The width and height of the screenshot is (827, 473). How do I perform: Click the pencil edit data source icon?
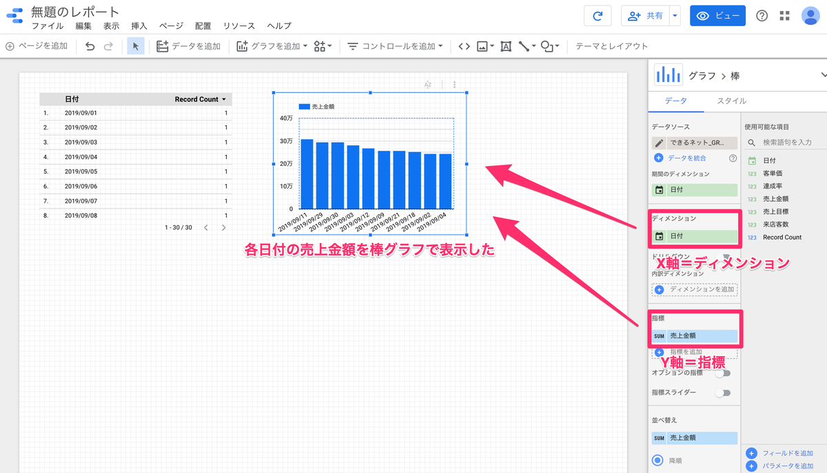click(x=660, y=143)
